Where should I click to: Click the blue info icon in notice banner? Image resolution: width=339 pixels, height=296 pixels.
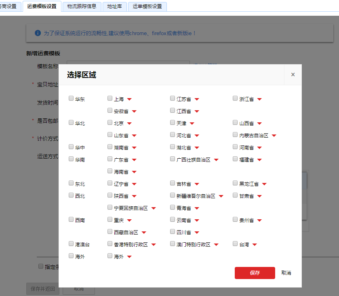tap(38, 33)
